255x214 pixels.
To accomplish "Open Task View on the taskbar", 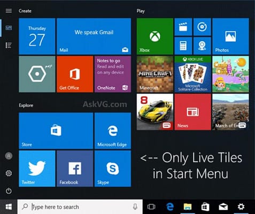I will (151, 207).
